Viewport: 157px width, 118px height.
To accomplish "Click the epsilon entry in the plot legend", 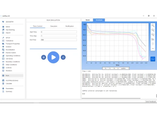I will [122, 68].
